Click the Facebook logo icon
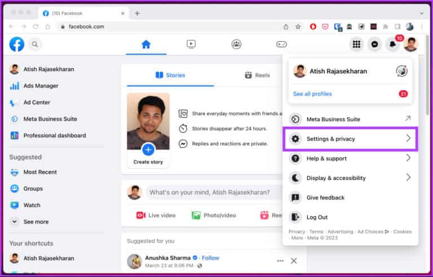This screenshot has height=277, width=433. (x=16, y=44)
